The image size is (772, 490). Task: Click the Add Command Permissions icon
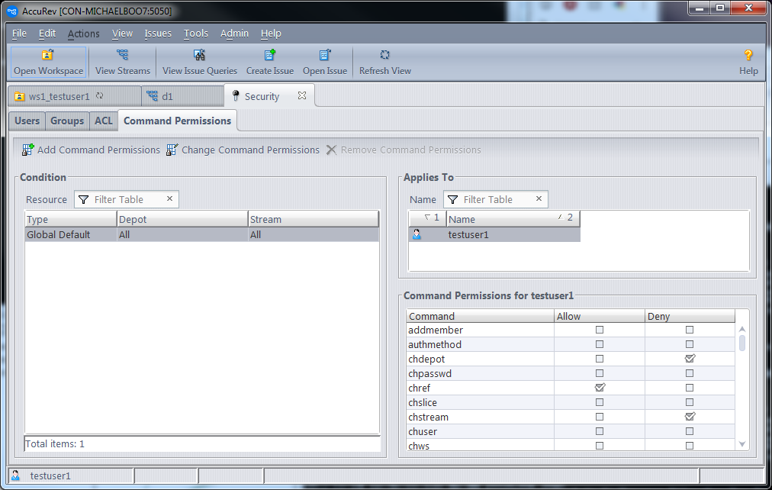28,150
